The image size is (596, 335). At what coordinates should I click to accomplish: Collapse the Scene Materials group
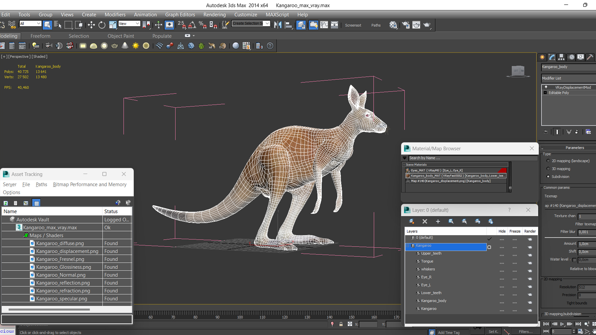click(x=404, y=165)
